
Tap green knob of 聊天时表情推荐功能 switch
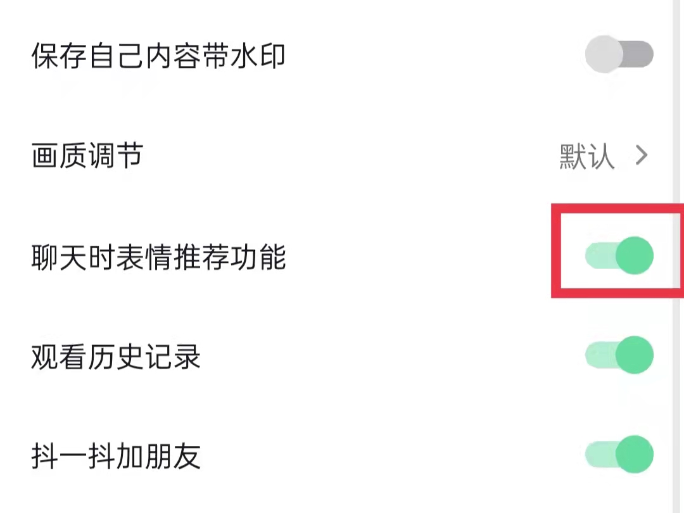click(x=634, y=256)
